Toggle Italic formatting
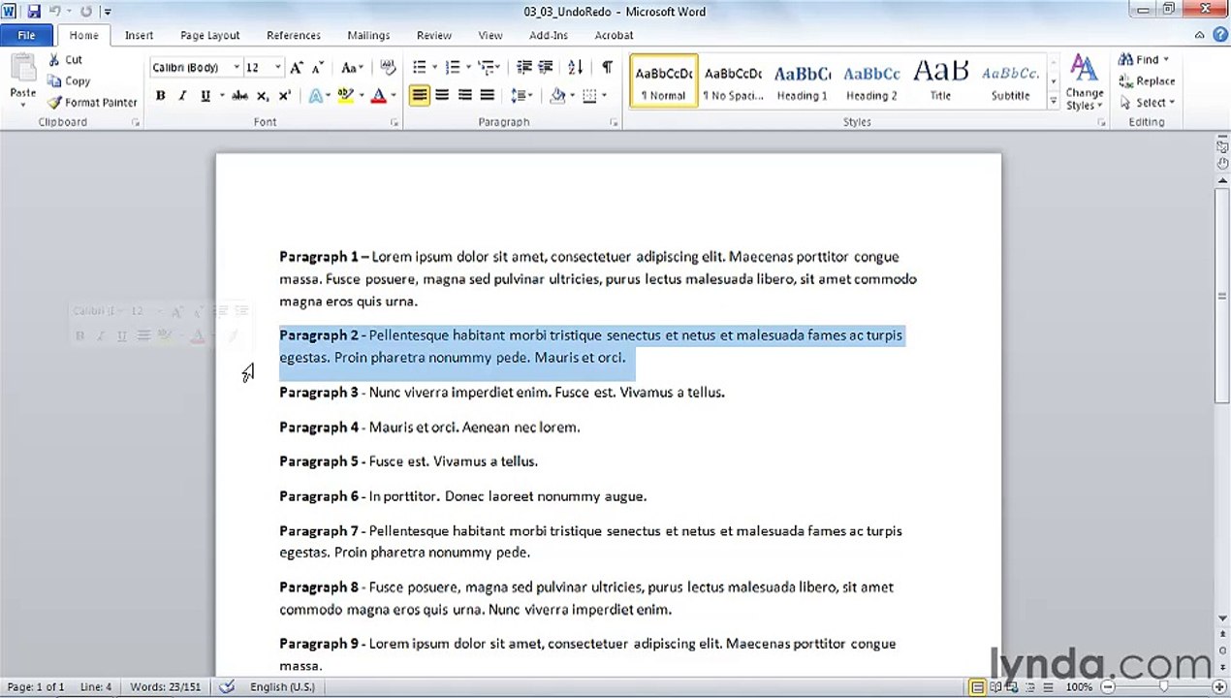Screen dimensions: 1231x698 [181, 96]
